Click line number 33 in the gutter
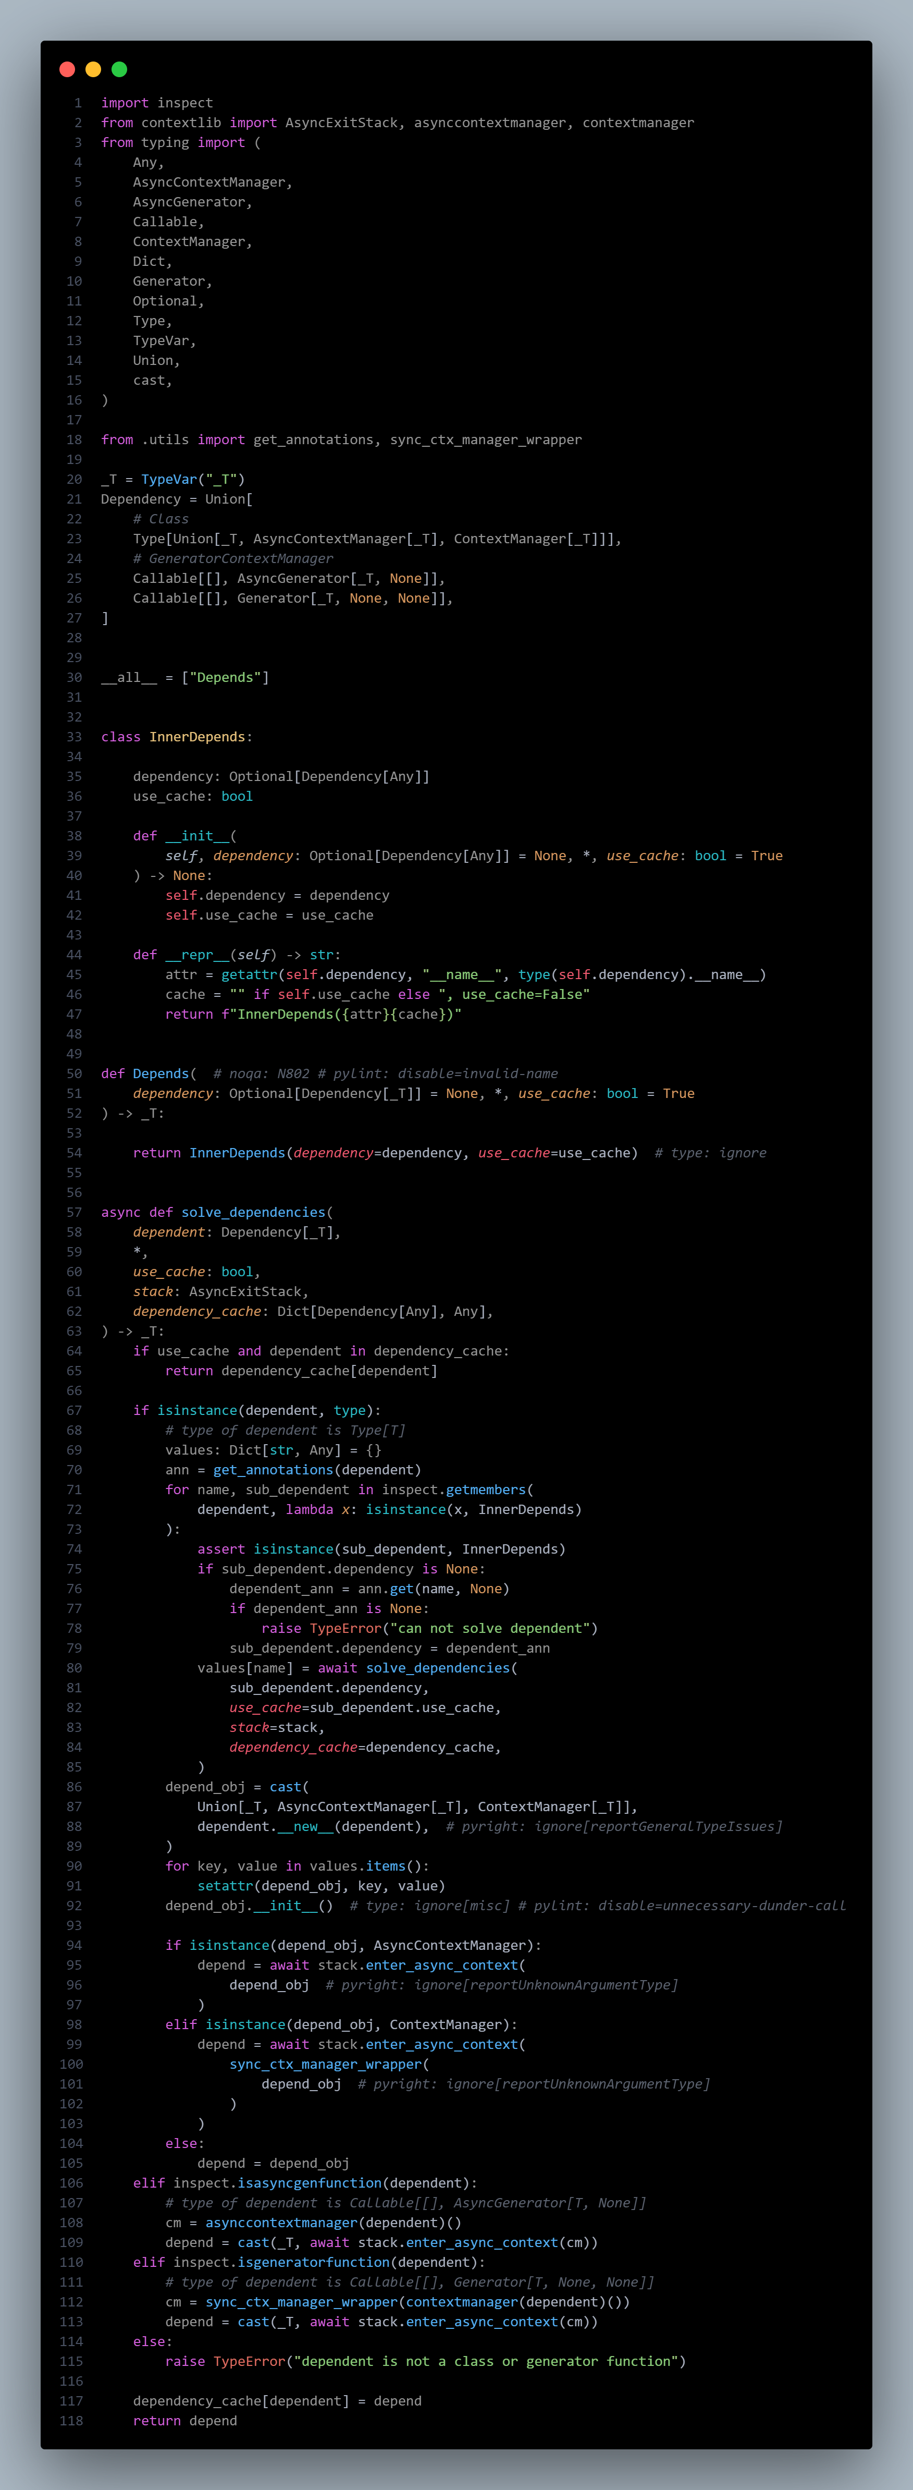913x2490 pixels. [x=75, y=737]
